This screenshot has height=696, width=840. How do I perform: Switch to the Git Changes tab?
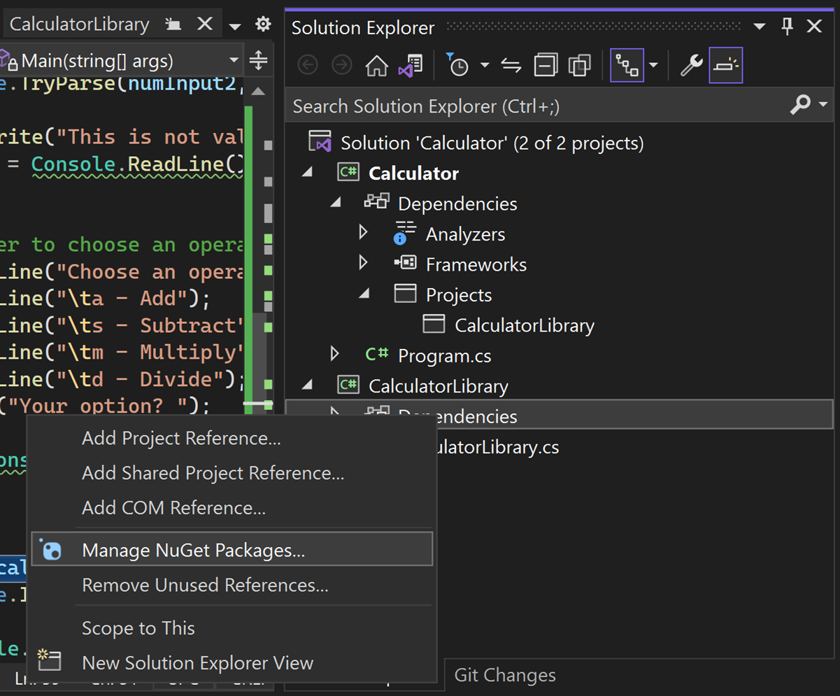coord(505,674)
